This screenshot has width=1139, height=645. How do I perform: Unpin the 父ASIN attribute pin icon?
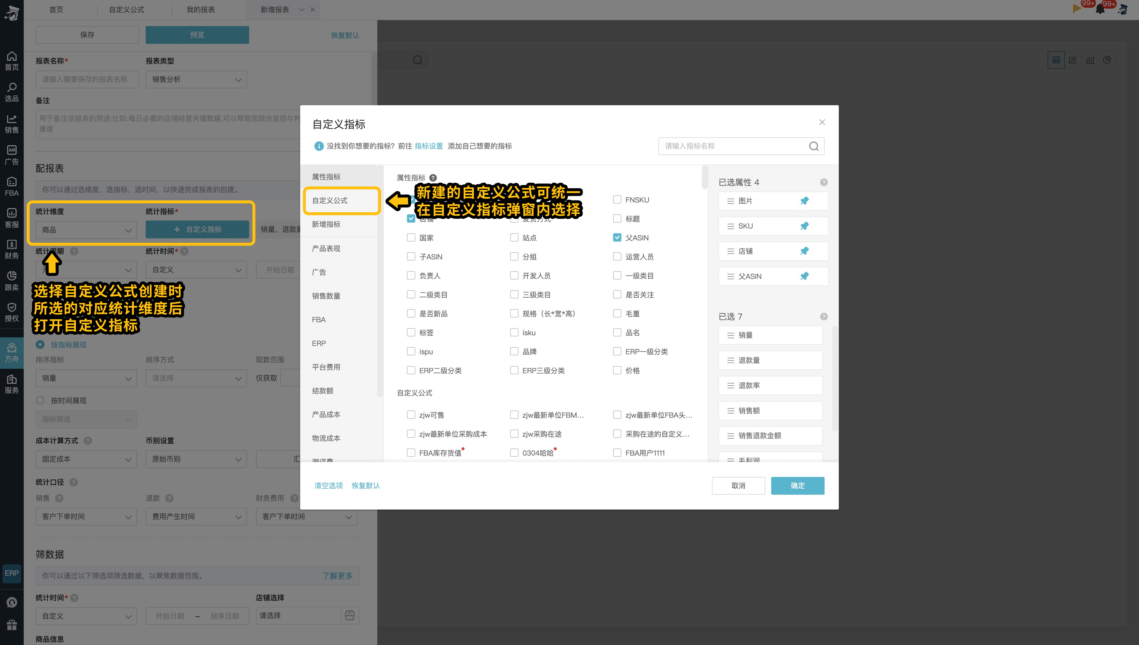coord(804,276)
